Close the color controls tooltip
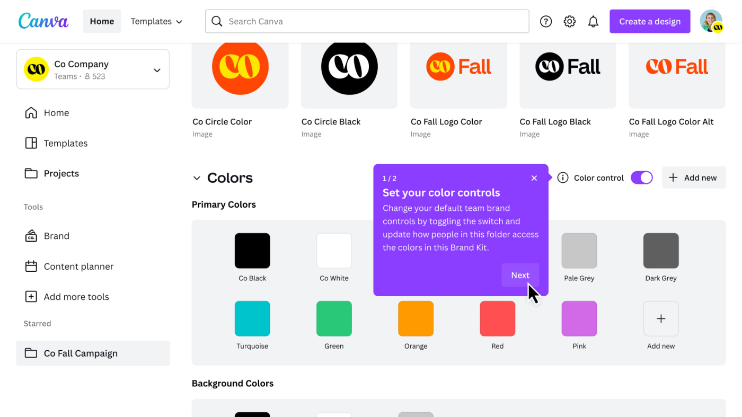The width and height of the screenshot is (742, 417). click(534, 179)
